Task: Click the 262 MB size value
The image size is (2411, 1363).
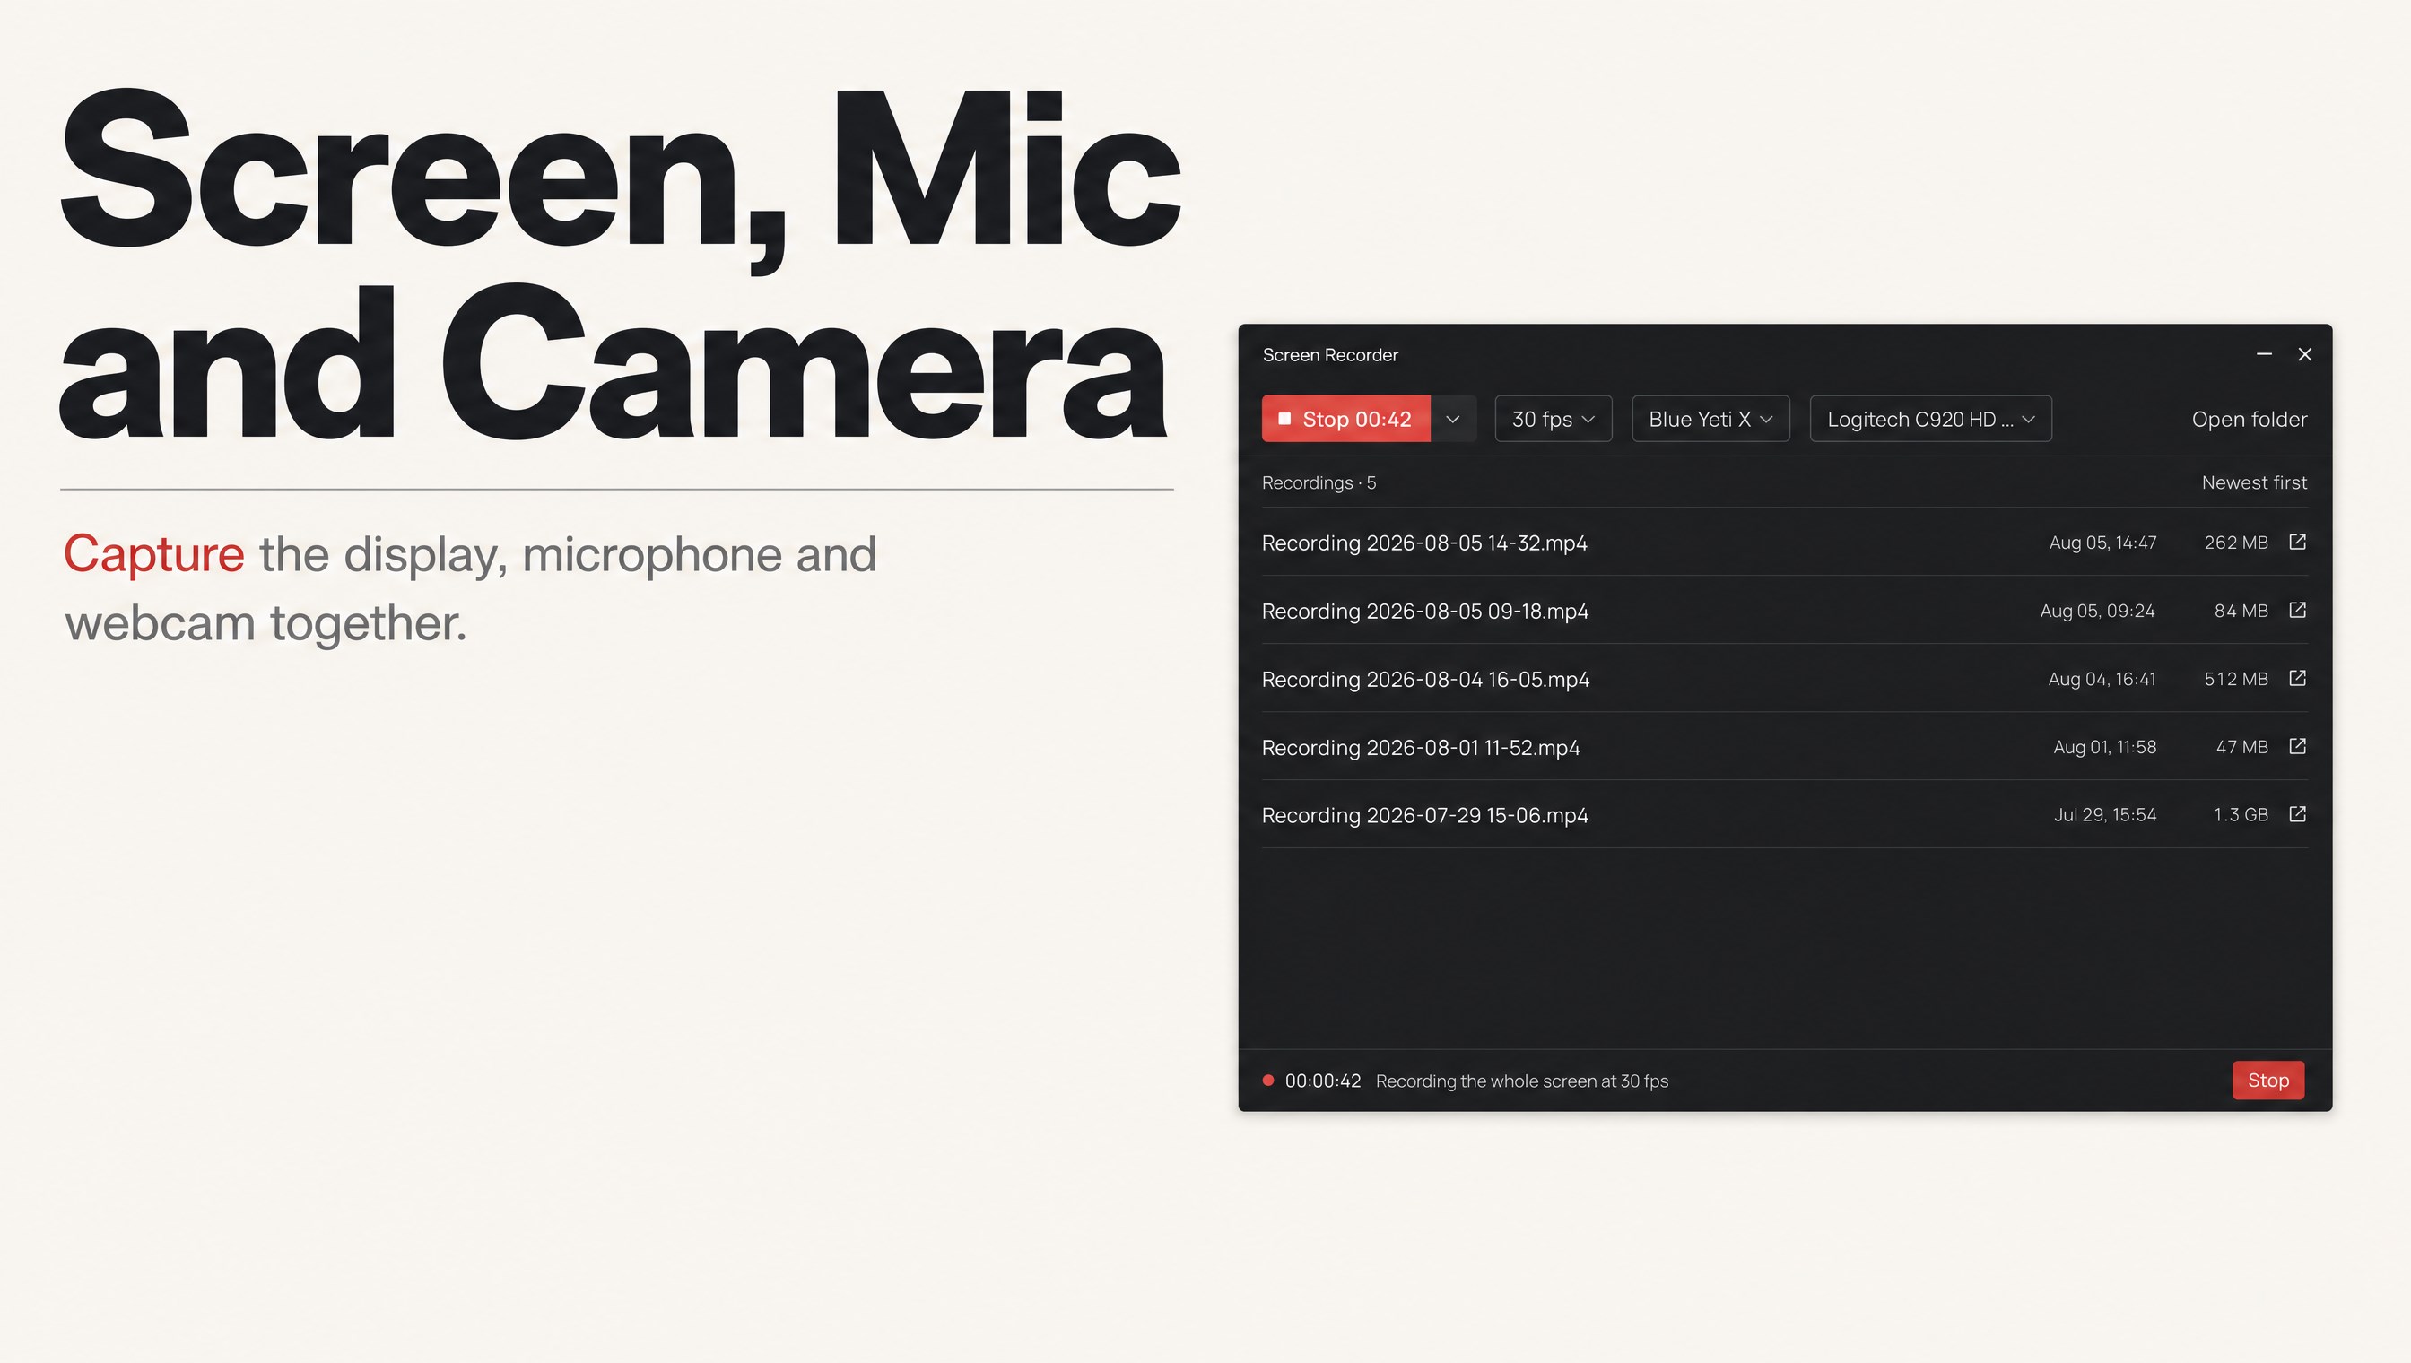Action: tap(2236, 543)
